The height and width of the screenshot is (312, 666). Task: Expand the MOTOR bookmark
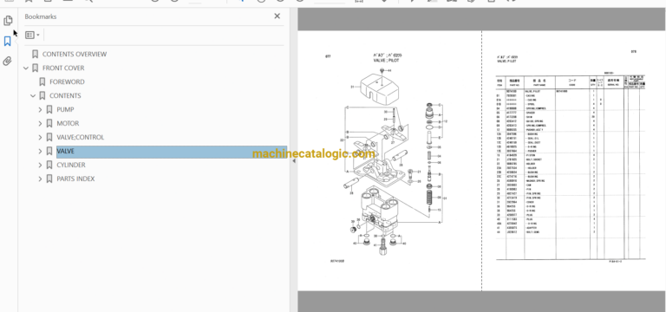coord(41,124)
